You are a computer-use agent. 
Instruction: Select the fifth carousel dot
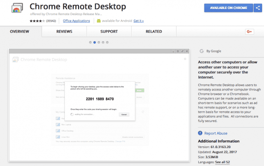107,43
